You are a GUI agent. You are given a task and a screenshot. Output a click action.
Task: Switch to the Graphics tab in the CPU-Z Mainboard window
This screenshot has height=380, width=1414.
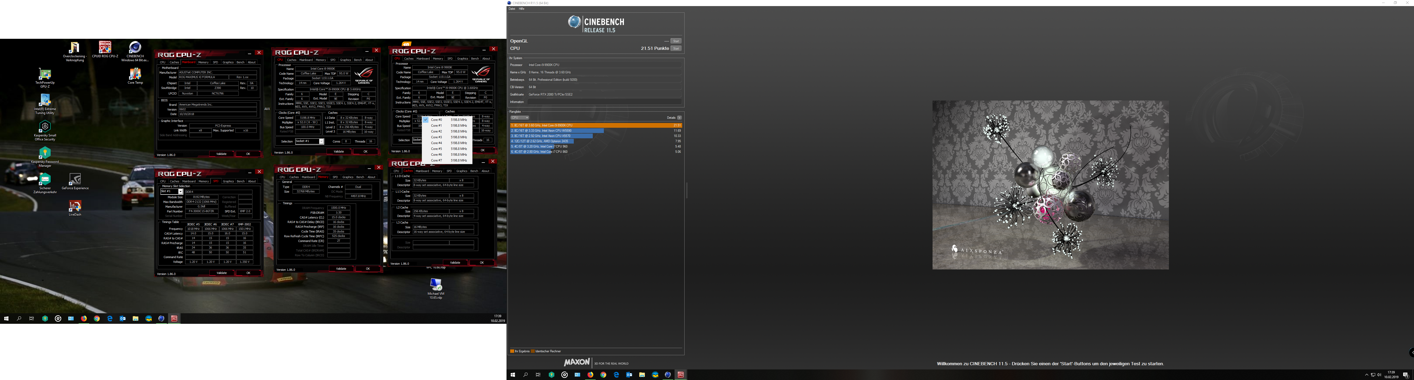pyautogui.click(x=228, y=62)
